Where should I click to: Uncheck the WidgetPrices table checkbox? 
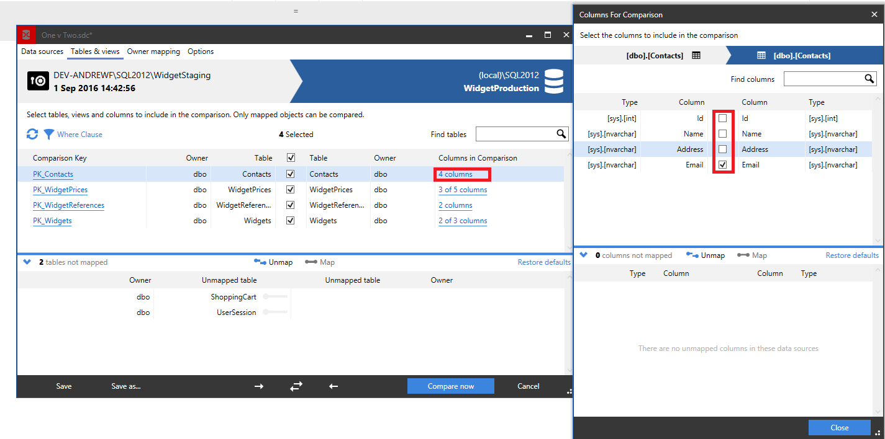tap(290, 190)
